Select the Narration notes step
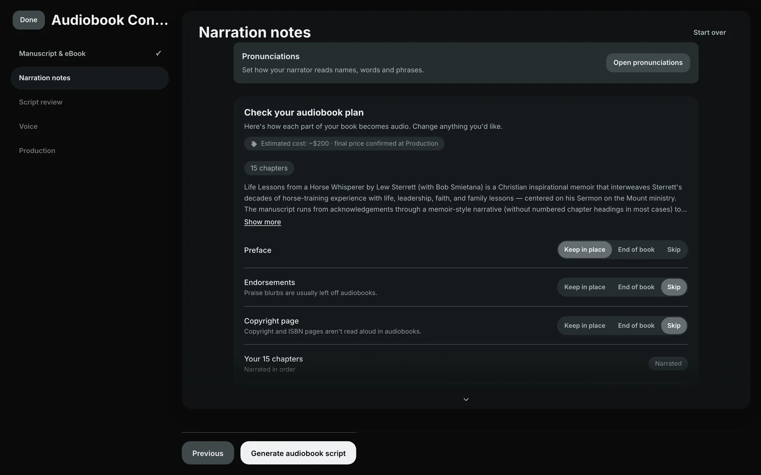761x475 pixels. point(90,78)
